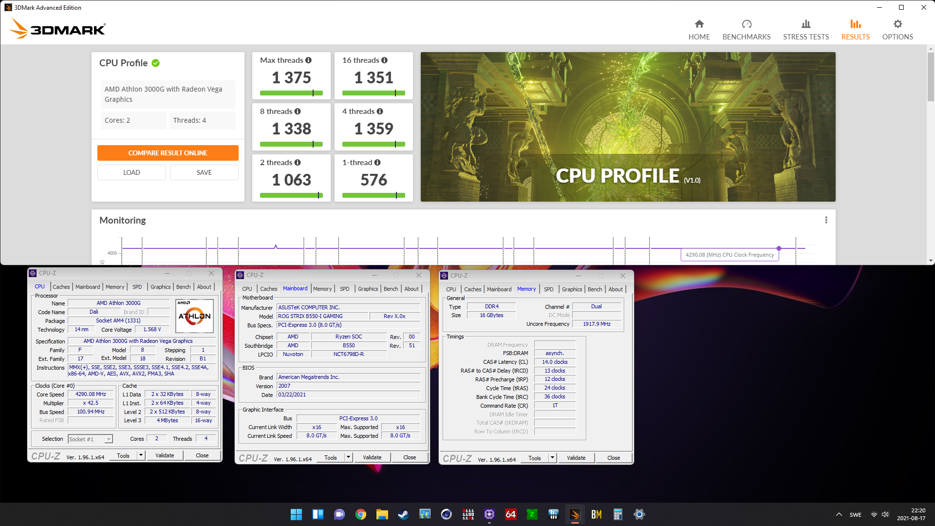
Task: Open File Explorer from the taskbar
Action: (382, 514)
